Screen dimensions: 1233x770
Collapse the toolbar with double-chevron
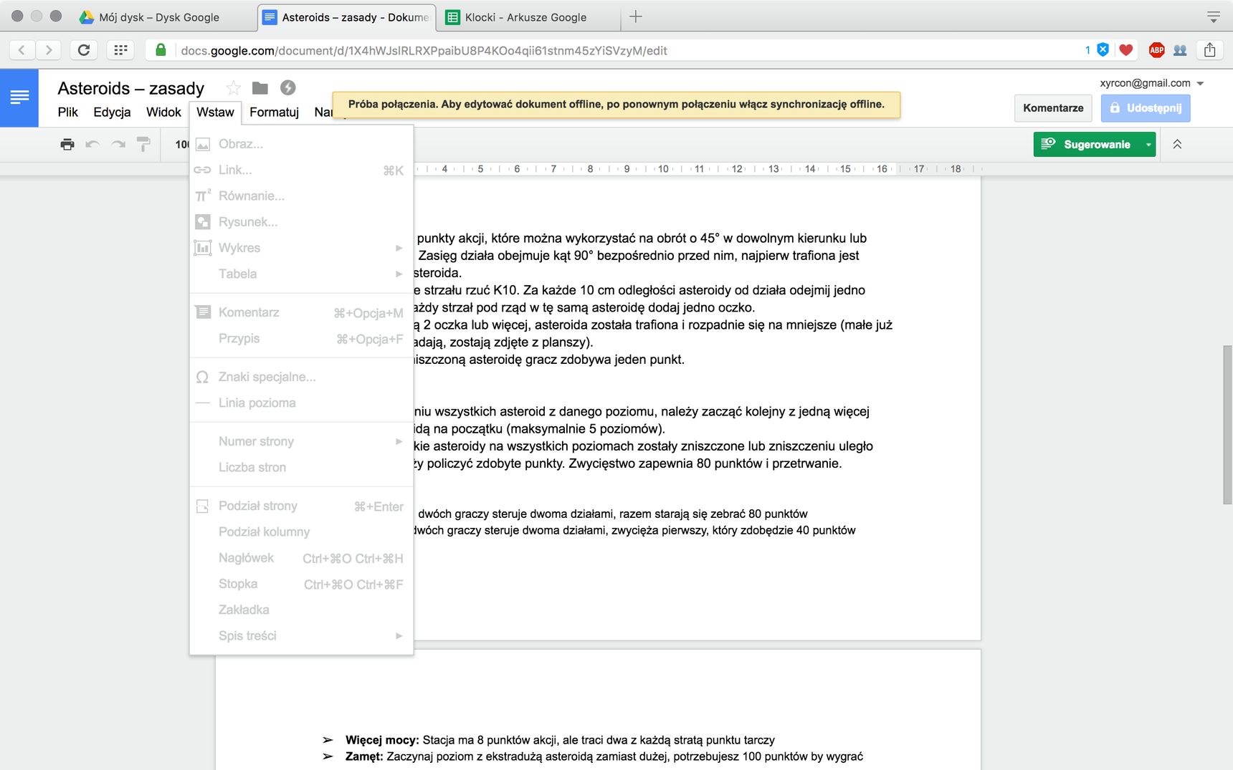point(1177,145)
